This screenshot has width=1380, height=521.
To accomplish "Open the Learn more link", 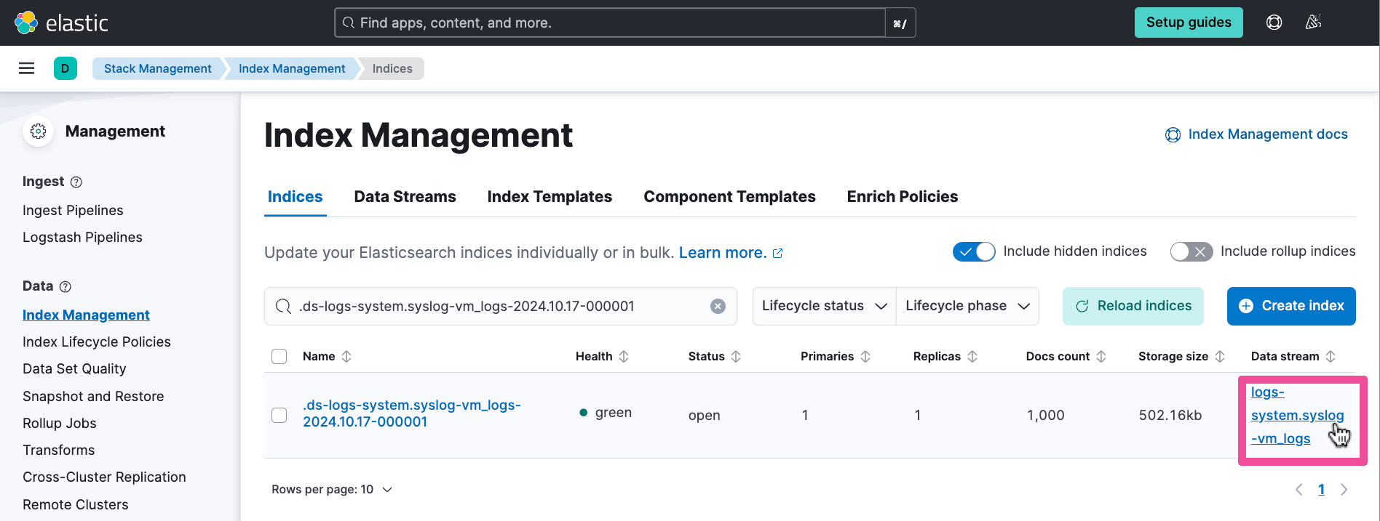I will coord(731,253).
